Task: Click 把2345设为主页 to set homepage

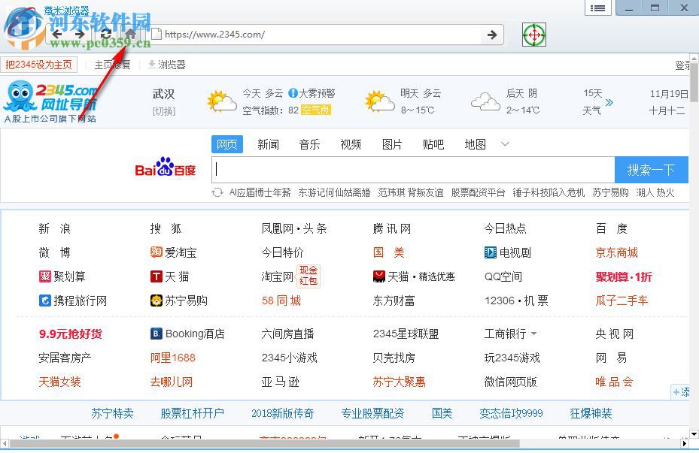Action: click(x=40, y=65)
